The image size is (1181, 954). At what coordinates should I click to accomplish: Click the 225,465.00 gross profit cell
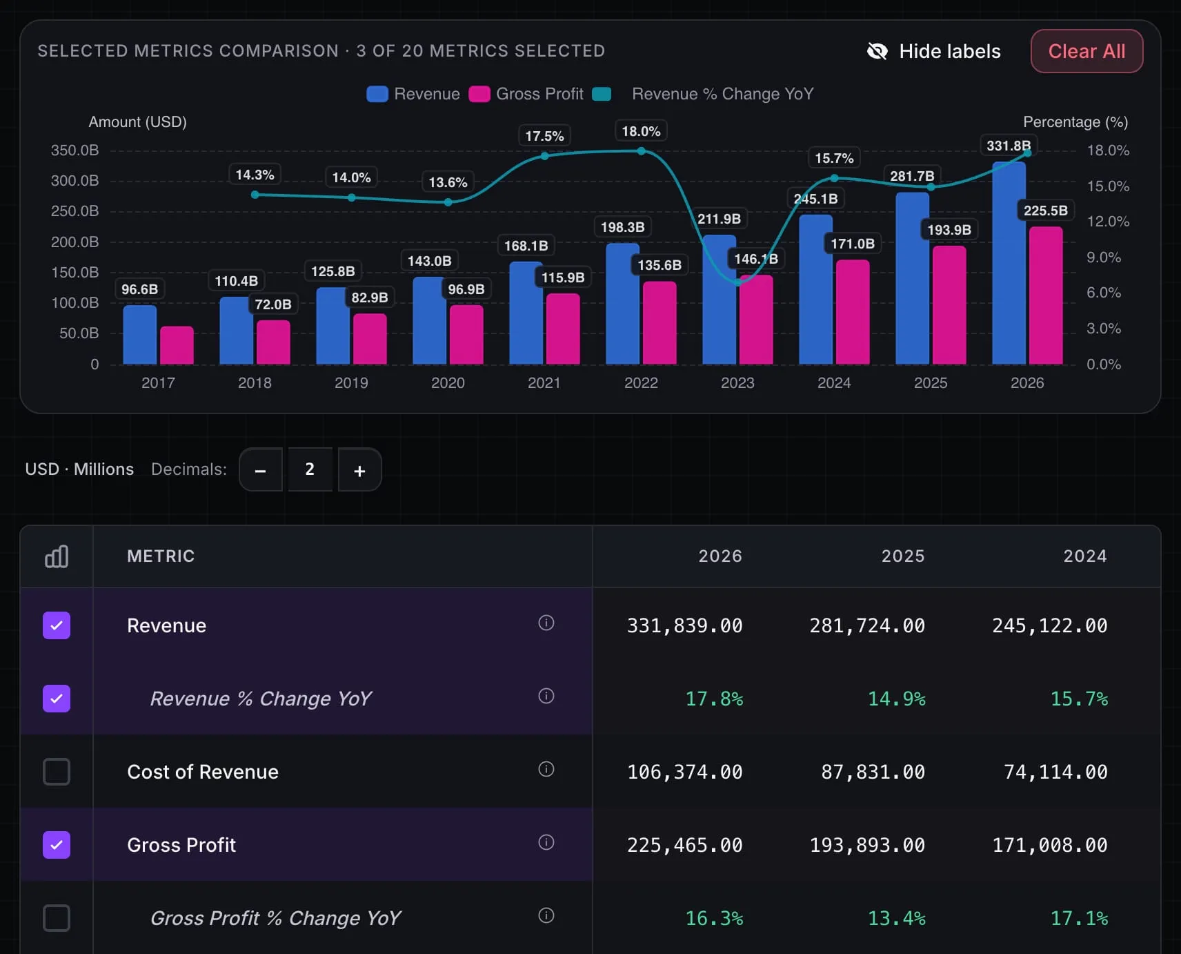click(x=685, y=845)
